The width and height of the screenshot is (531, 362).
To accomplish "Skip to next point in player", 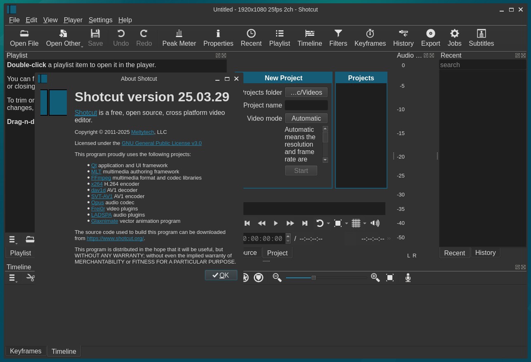I will point(304,223).
